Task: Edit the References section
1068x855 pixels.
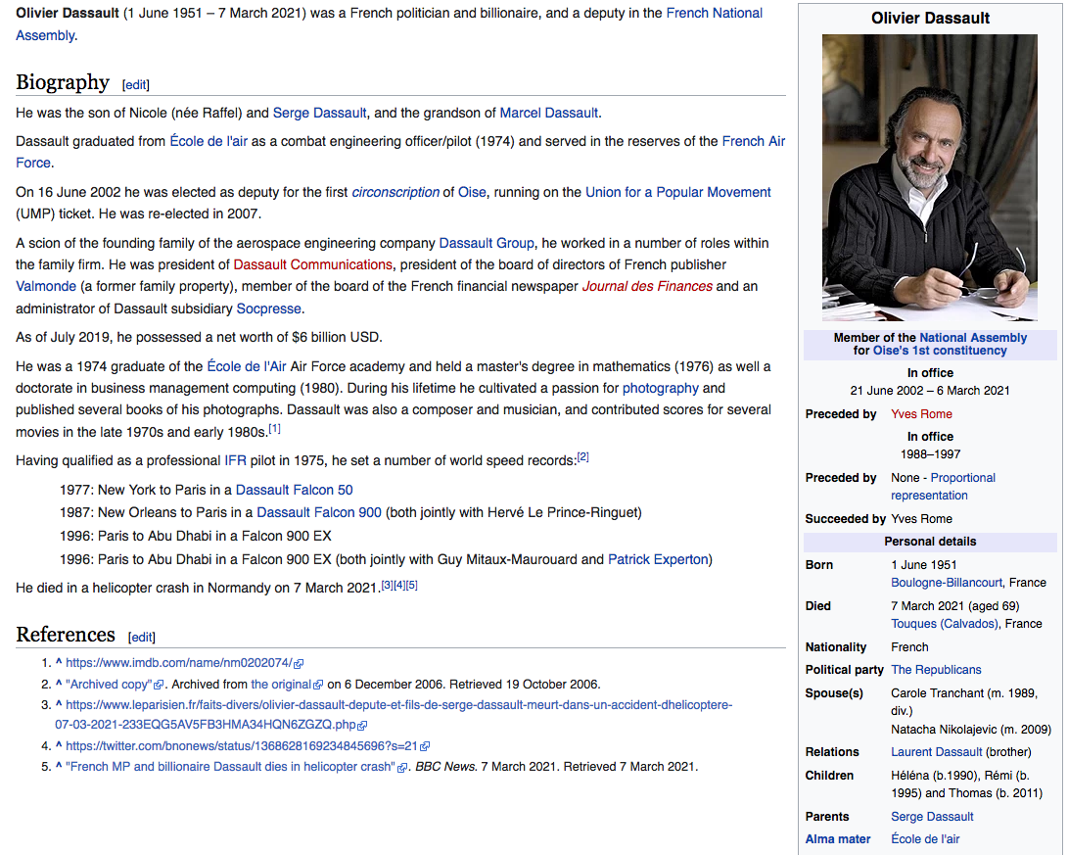Action: 142,637
